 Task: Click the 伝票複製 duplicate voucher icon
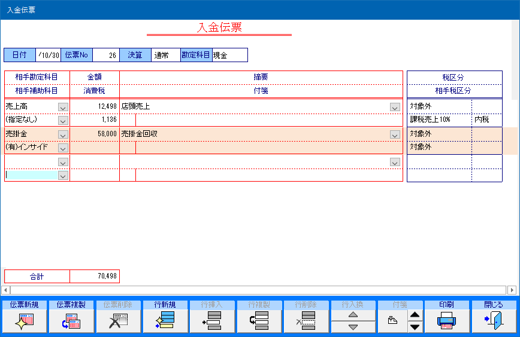point(71,321)
